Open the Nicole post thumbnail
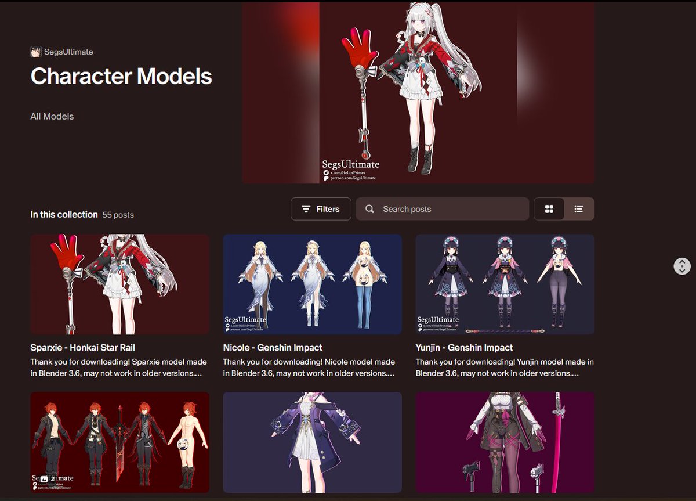 click(313, 284)
